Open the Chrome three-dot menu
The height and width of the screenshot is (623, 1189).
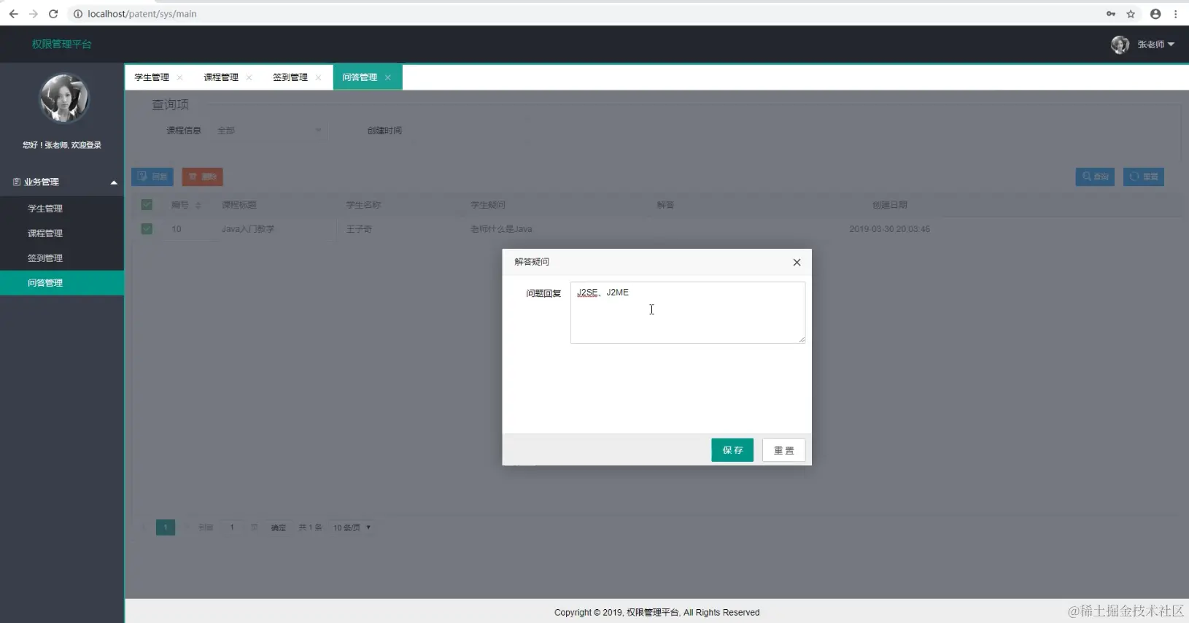coord(1176,14)
